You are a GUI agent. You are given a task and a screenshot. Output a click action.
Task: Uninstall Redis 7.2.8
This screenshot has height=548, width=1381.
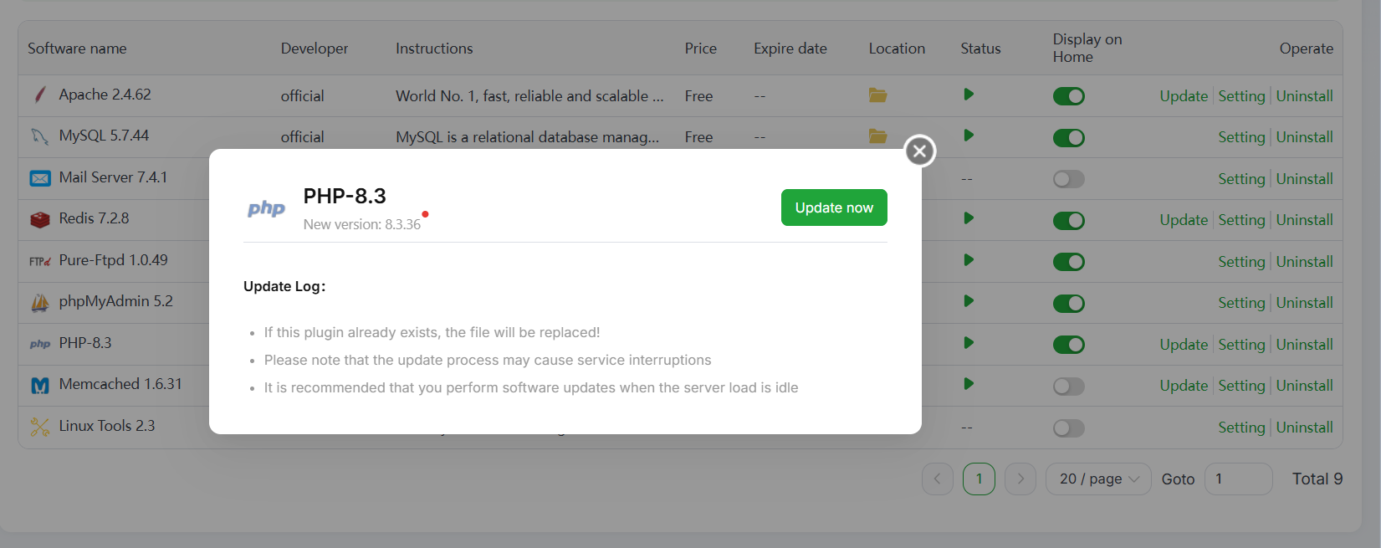1304,220
